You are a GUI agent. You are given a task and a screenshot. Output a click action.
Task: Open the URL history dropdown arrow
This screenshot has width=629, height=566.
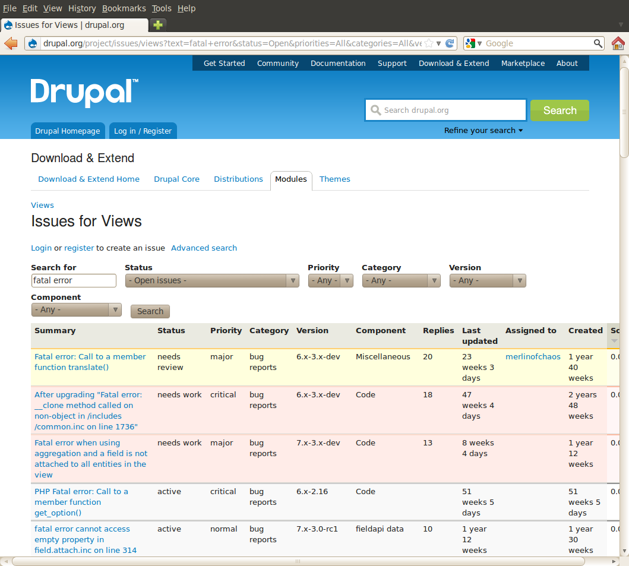(439, 43)
